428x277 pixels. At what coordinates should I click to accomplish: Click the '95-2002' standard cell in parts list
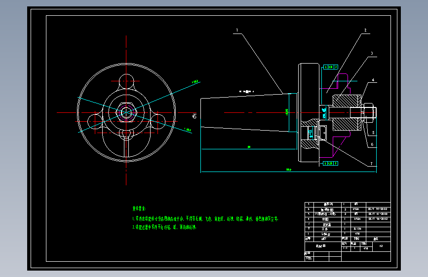[x=378, y=209]
